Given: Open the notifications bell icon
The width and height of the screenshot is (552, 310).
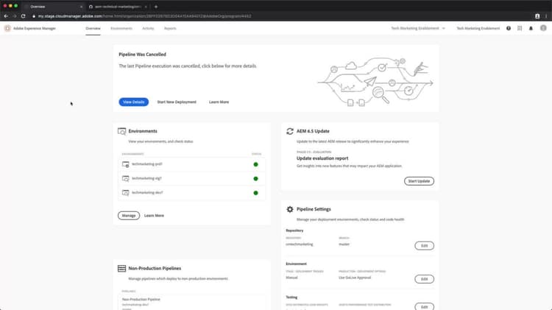Looking at the screenshot, I should [x=531, y=28].
